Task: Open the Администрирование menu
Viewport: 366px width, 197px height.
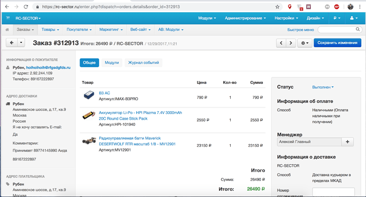Action: point(245,18)
